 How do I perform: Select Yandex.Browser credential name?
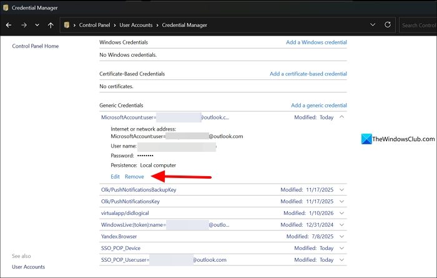[119, 236]
